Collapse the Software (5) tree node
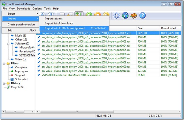184x120 pixels. 8,44
